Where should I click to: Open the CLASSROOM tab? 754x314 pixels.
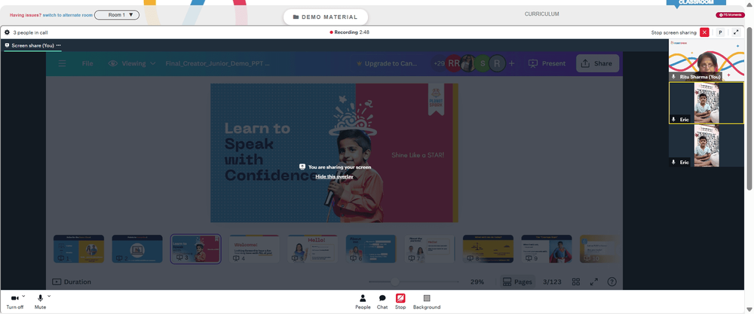tap(696, 3)
